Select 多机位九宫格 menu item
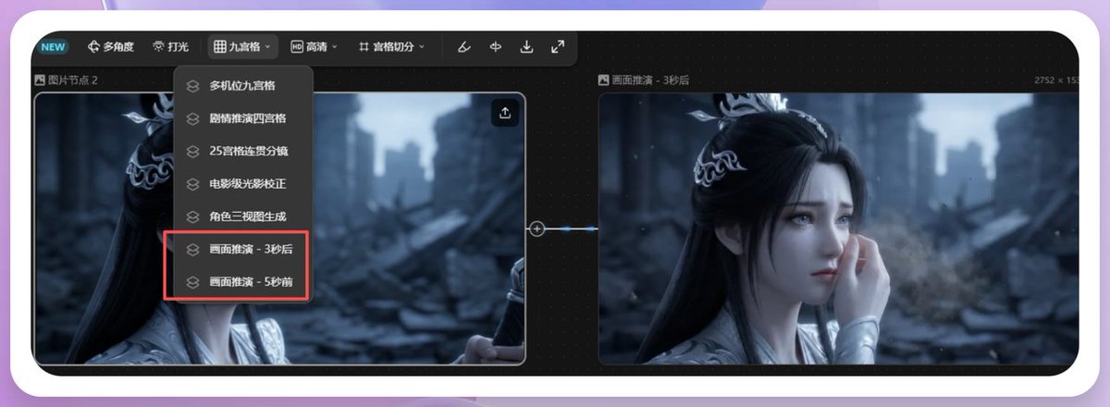1110x407 pixels. point(243,86)
